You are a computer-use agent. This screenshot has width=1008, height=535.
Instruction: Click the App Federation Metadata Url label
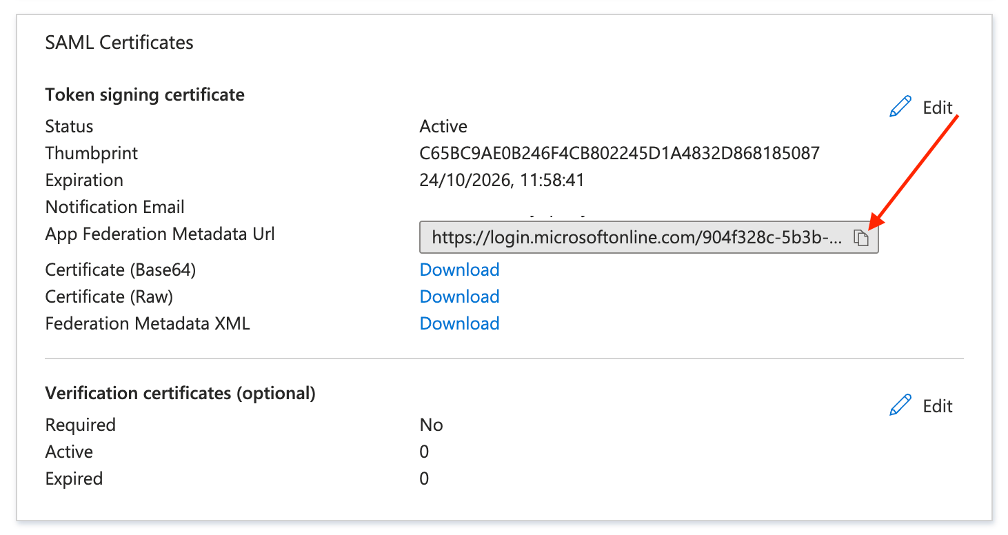click(x=160, y=234)
